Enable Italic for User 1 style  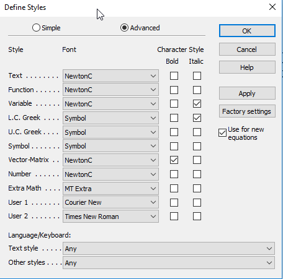click(197, 202)
